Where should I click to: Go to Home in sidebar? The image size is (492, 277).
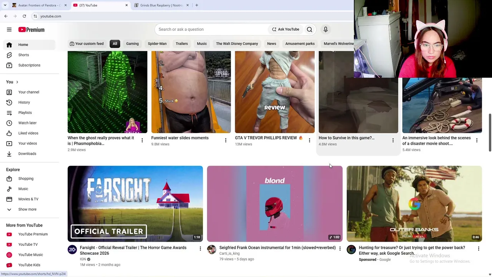(30, 45)
